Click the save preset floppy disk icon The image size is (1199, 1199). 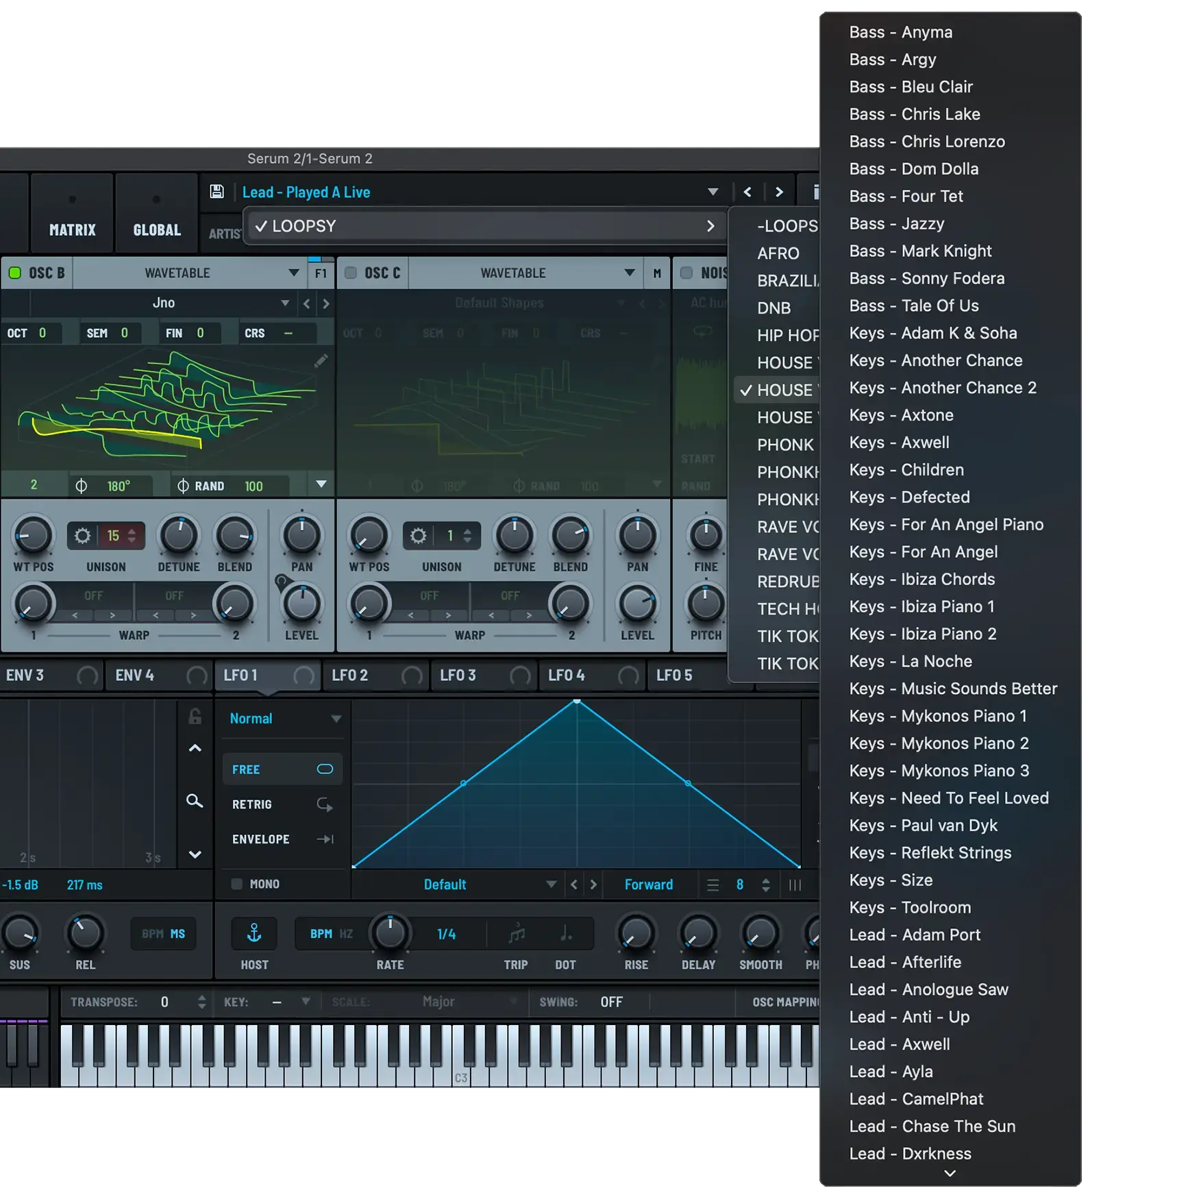[x=217, y=192]
